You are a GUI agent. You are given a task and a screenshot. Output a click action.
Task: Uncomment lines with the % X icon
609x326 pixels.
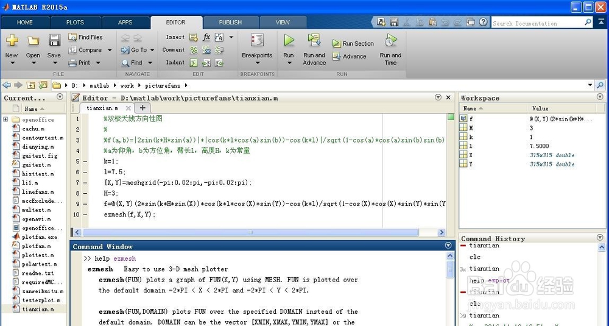(x=206, y=50)
